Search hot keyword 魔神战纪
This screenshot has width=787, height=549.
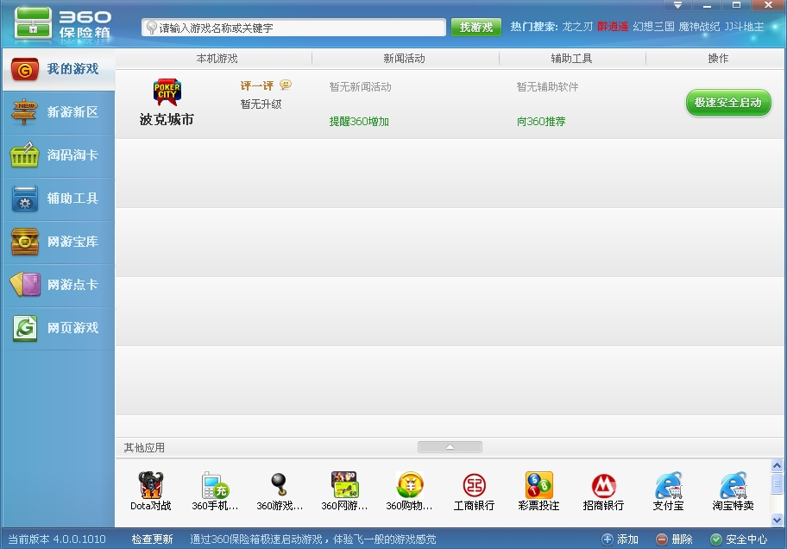coord(699,27)
